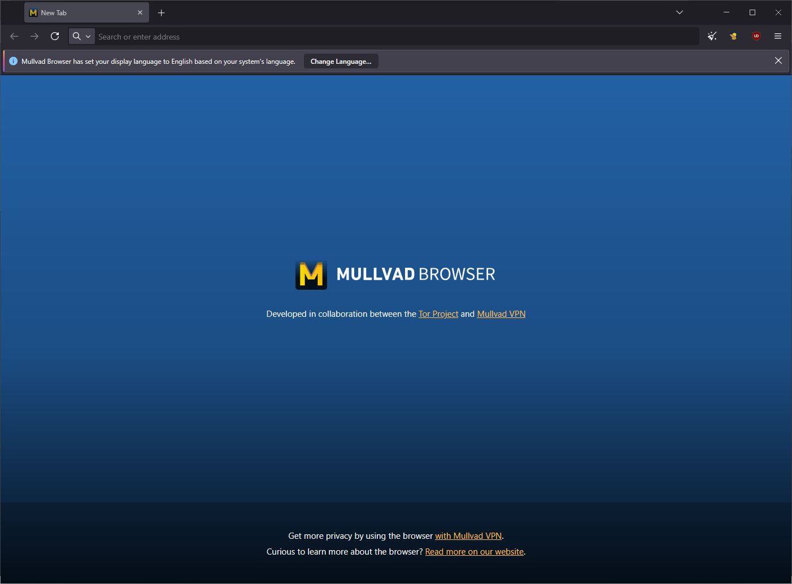Screen dimensions: 792x584
Task: Dismiss the language notification bar
Action: pyautogui.click(x=778, y=60)
